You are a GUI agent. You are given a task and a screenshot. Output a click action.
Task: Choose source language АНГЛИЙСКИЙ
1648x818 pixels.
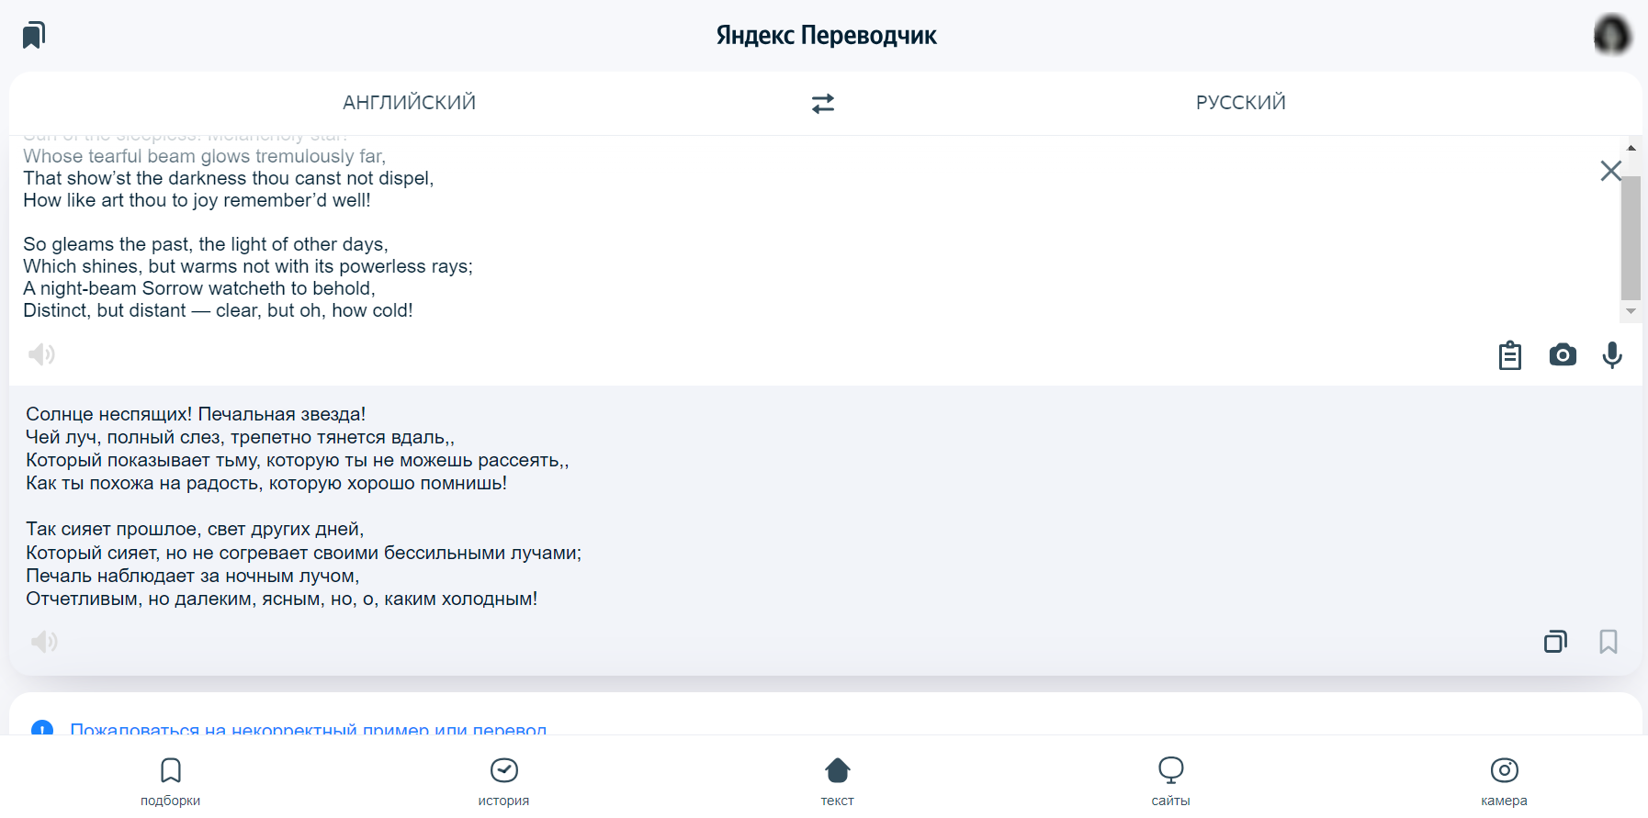tap(410, 103)
